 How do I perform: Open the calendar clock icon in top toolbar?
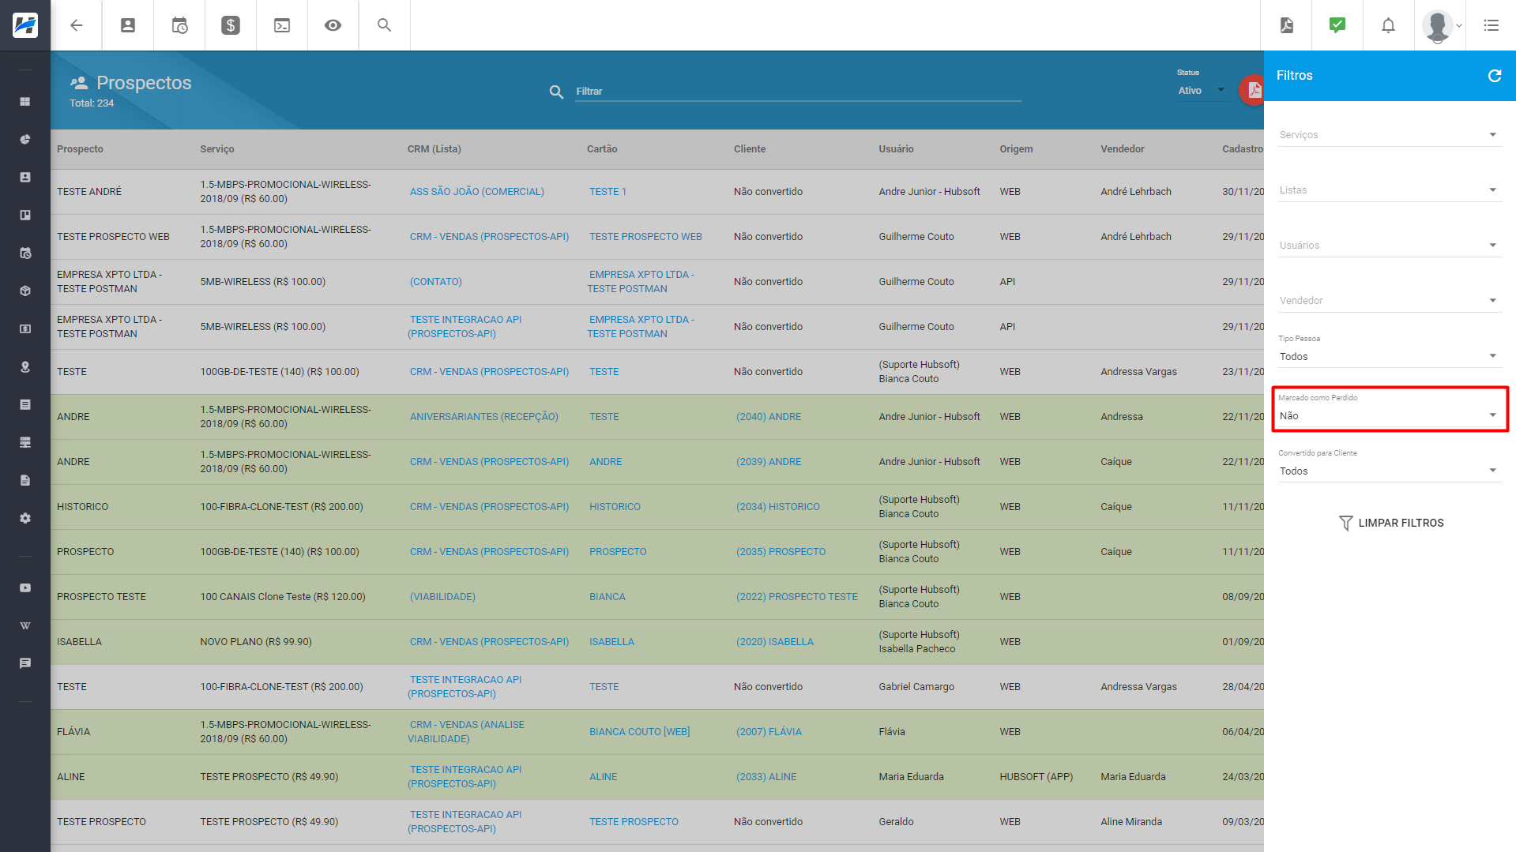(x=179, y=25)
